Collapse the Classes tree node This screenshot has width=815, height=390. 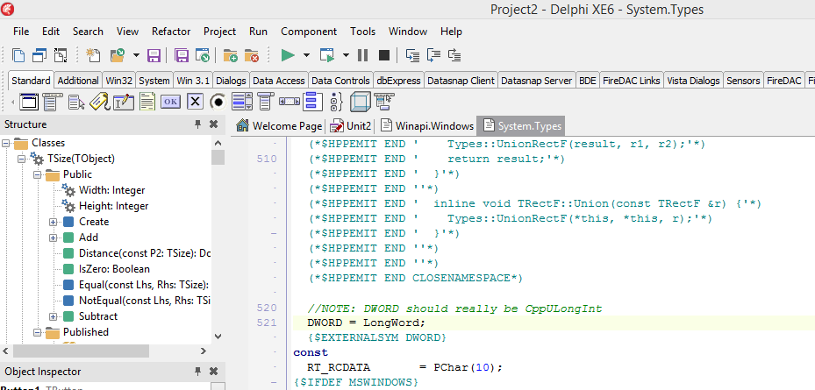(6, 143)
